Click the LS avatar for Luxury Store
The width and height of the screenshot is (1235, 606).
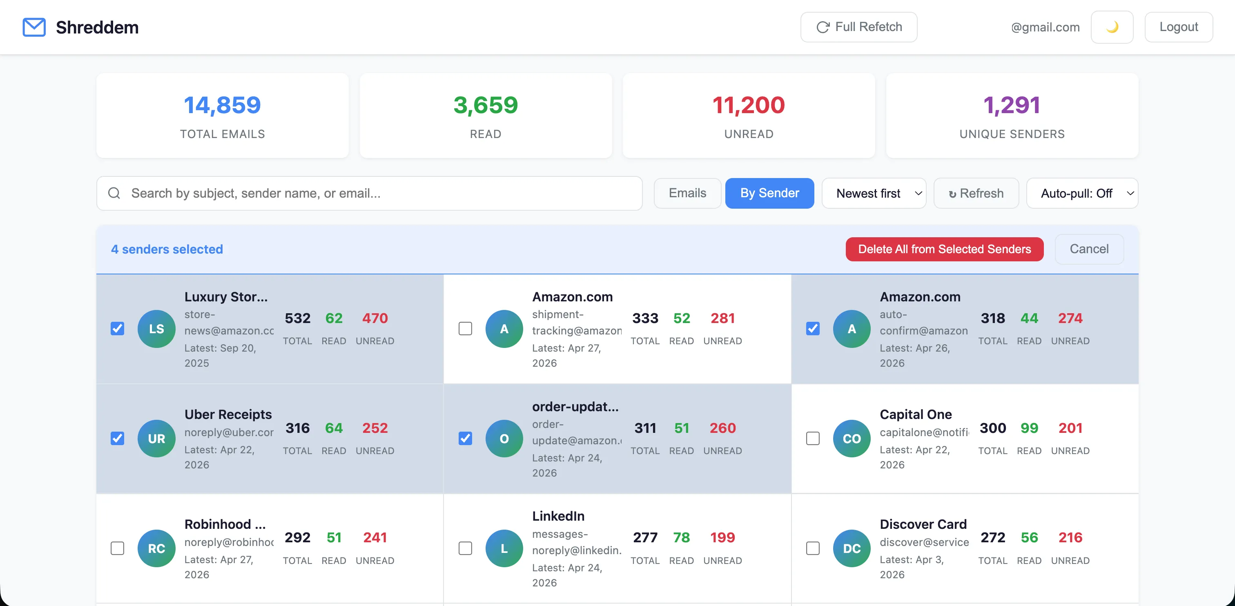click(156, 329)
